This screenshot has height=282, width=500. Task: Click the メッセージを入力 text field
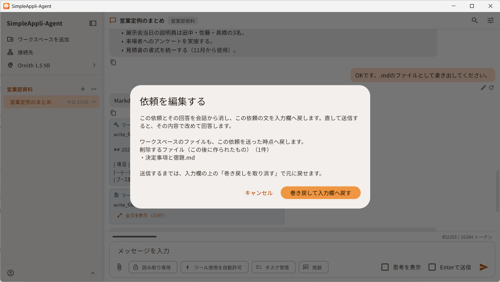pos(302,251)
